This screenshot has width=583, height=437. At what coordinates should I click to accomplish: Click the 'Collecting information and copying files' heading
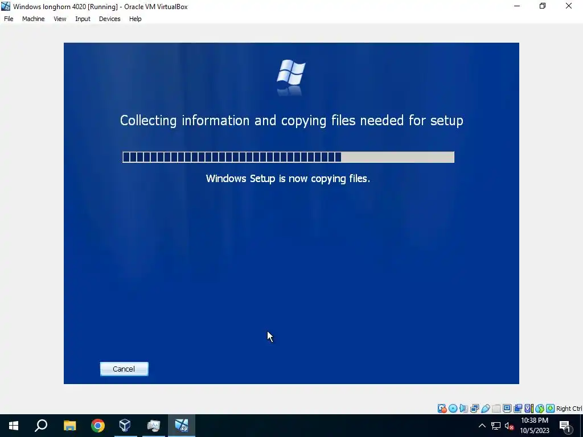tap(291, 121)
